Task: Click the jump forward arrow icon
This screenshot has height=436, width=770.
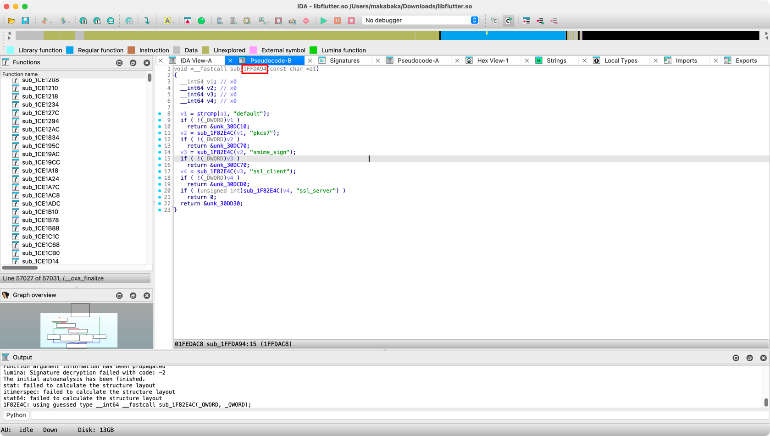Action: pyautogui.click(x=64, y=21)
